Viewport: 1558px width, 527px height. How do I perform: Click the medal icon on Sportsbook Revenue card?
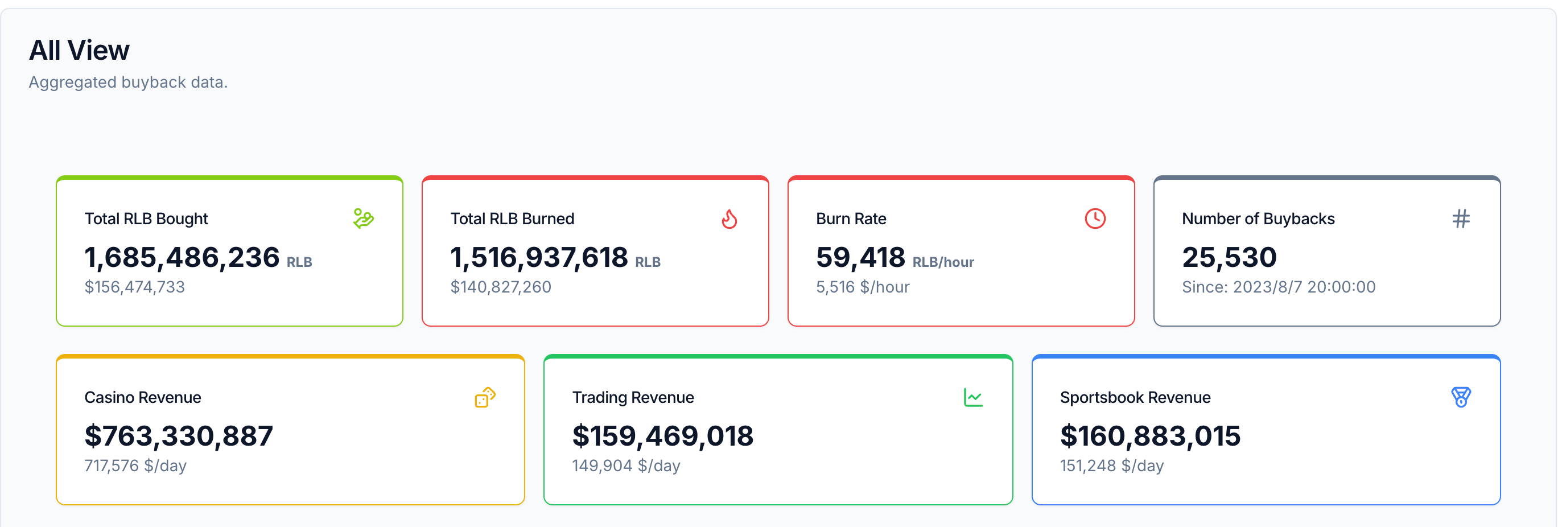tap(1461, 397)
